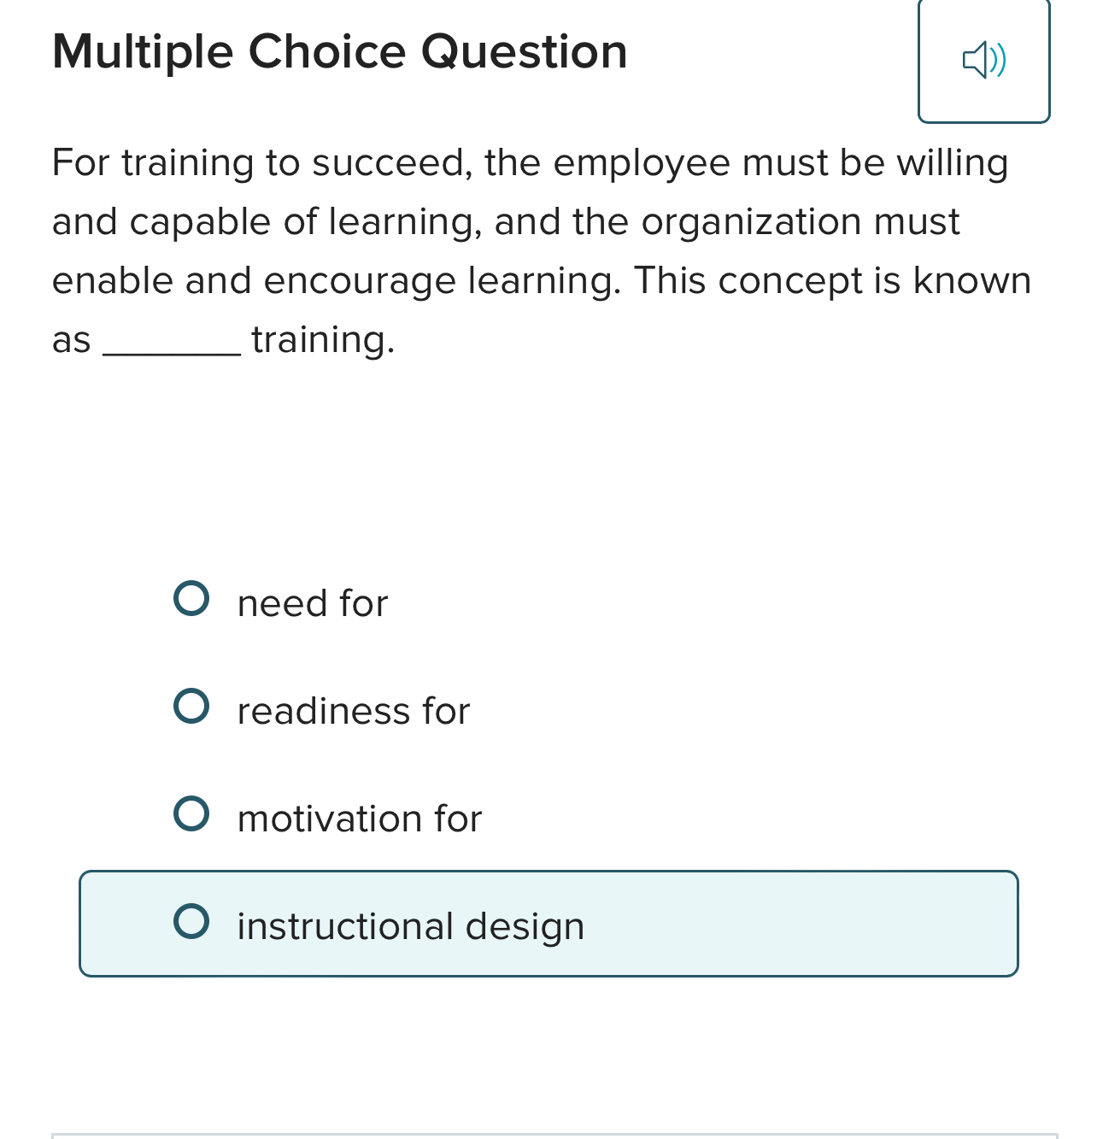Click the 'readiness for' answer text
1097x1139 pixels.
[x=352, y=711]
